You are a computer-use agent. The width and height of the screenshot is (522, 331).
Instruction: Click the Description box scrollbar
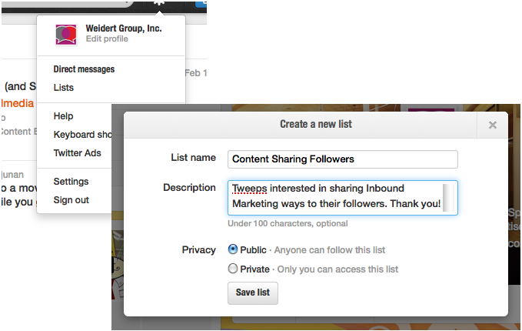(x=448, y=198)
